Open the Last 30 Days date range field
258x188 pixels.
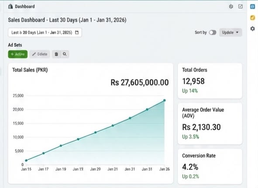[45, 32]
